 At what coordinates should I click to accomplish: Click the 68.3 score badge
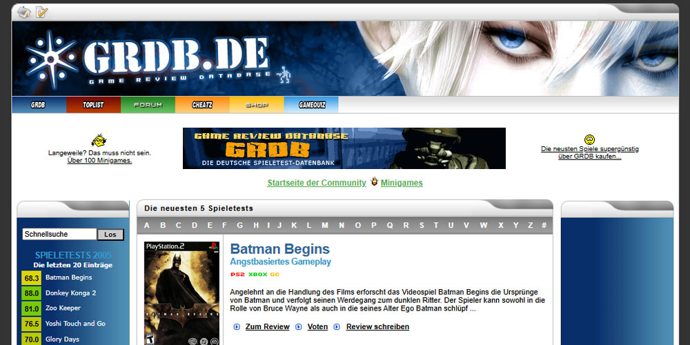pyautogui.click(x=31, y=278)
